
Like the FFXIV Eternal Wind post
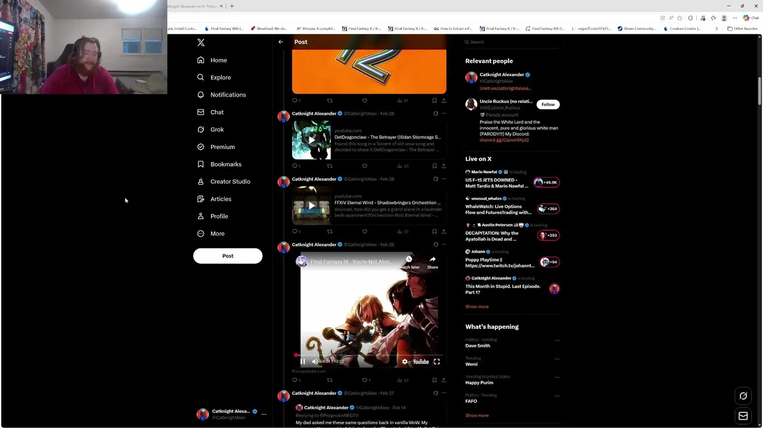pyautogui.click(x=365, y=232)
